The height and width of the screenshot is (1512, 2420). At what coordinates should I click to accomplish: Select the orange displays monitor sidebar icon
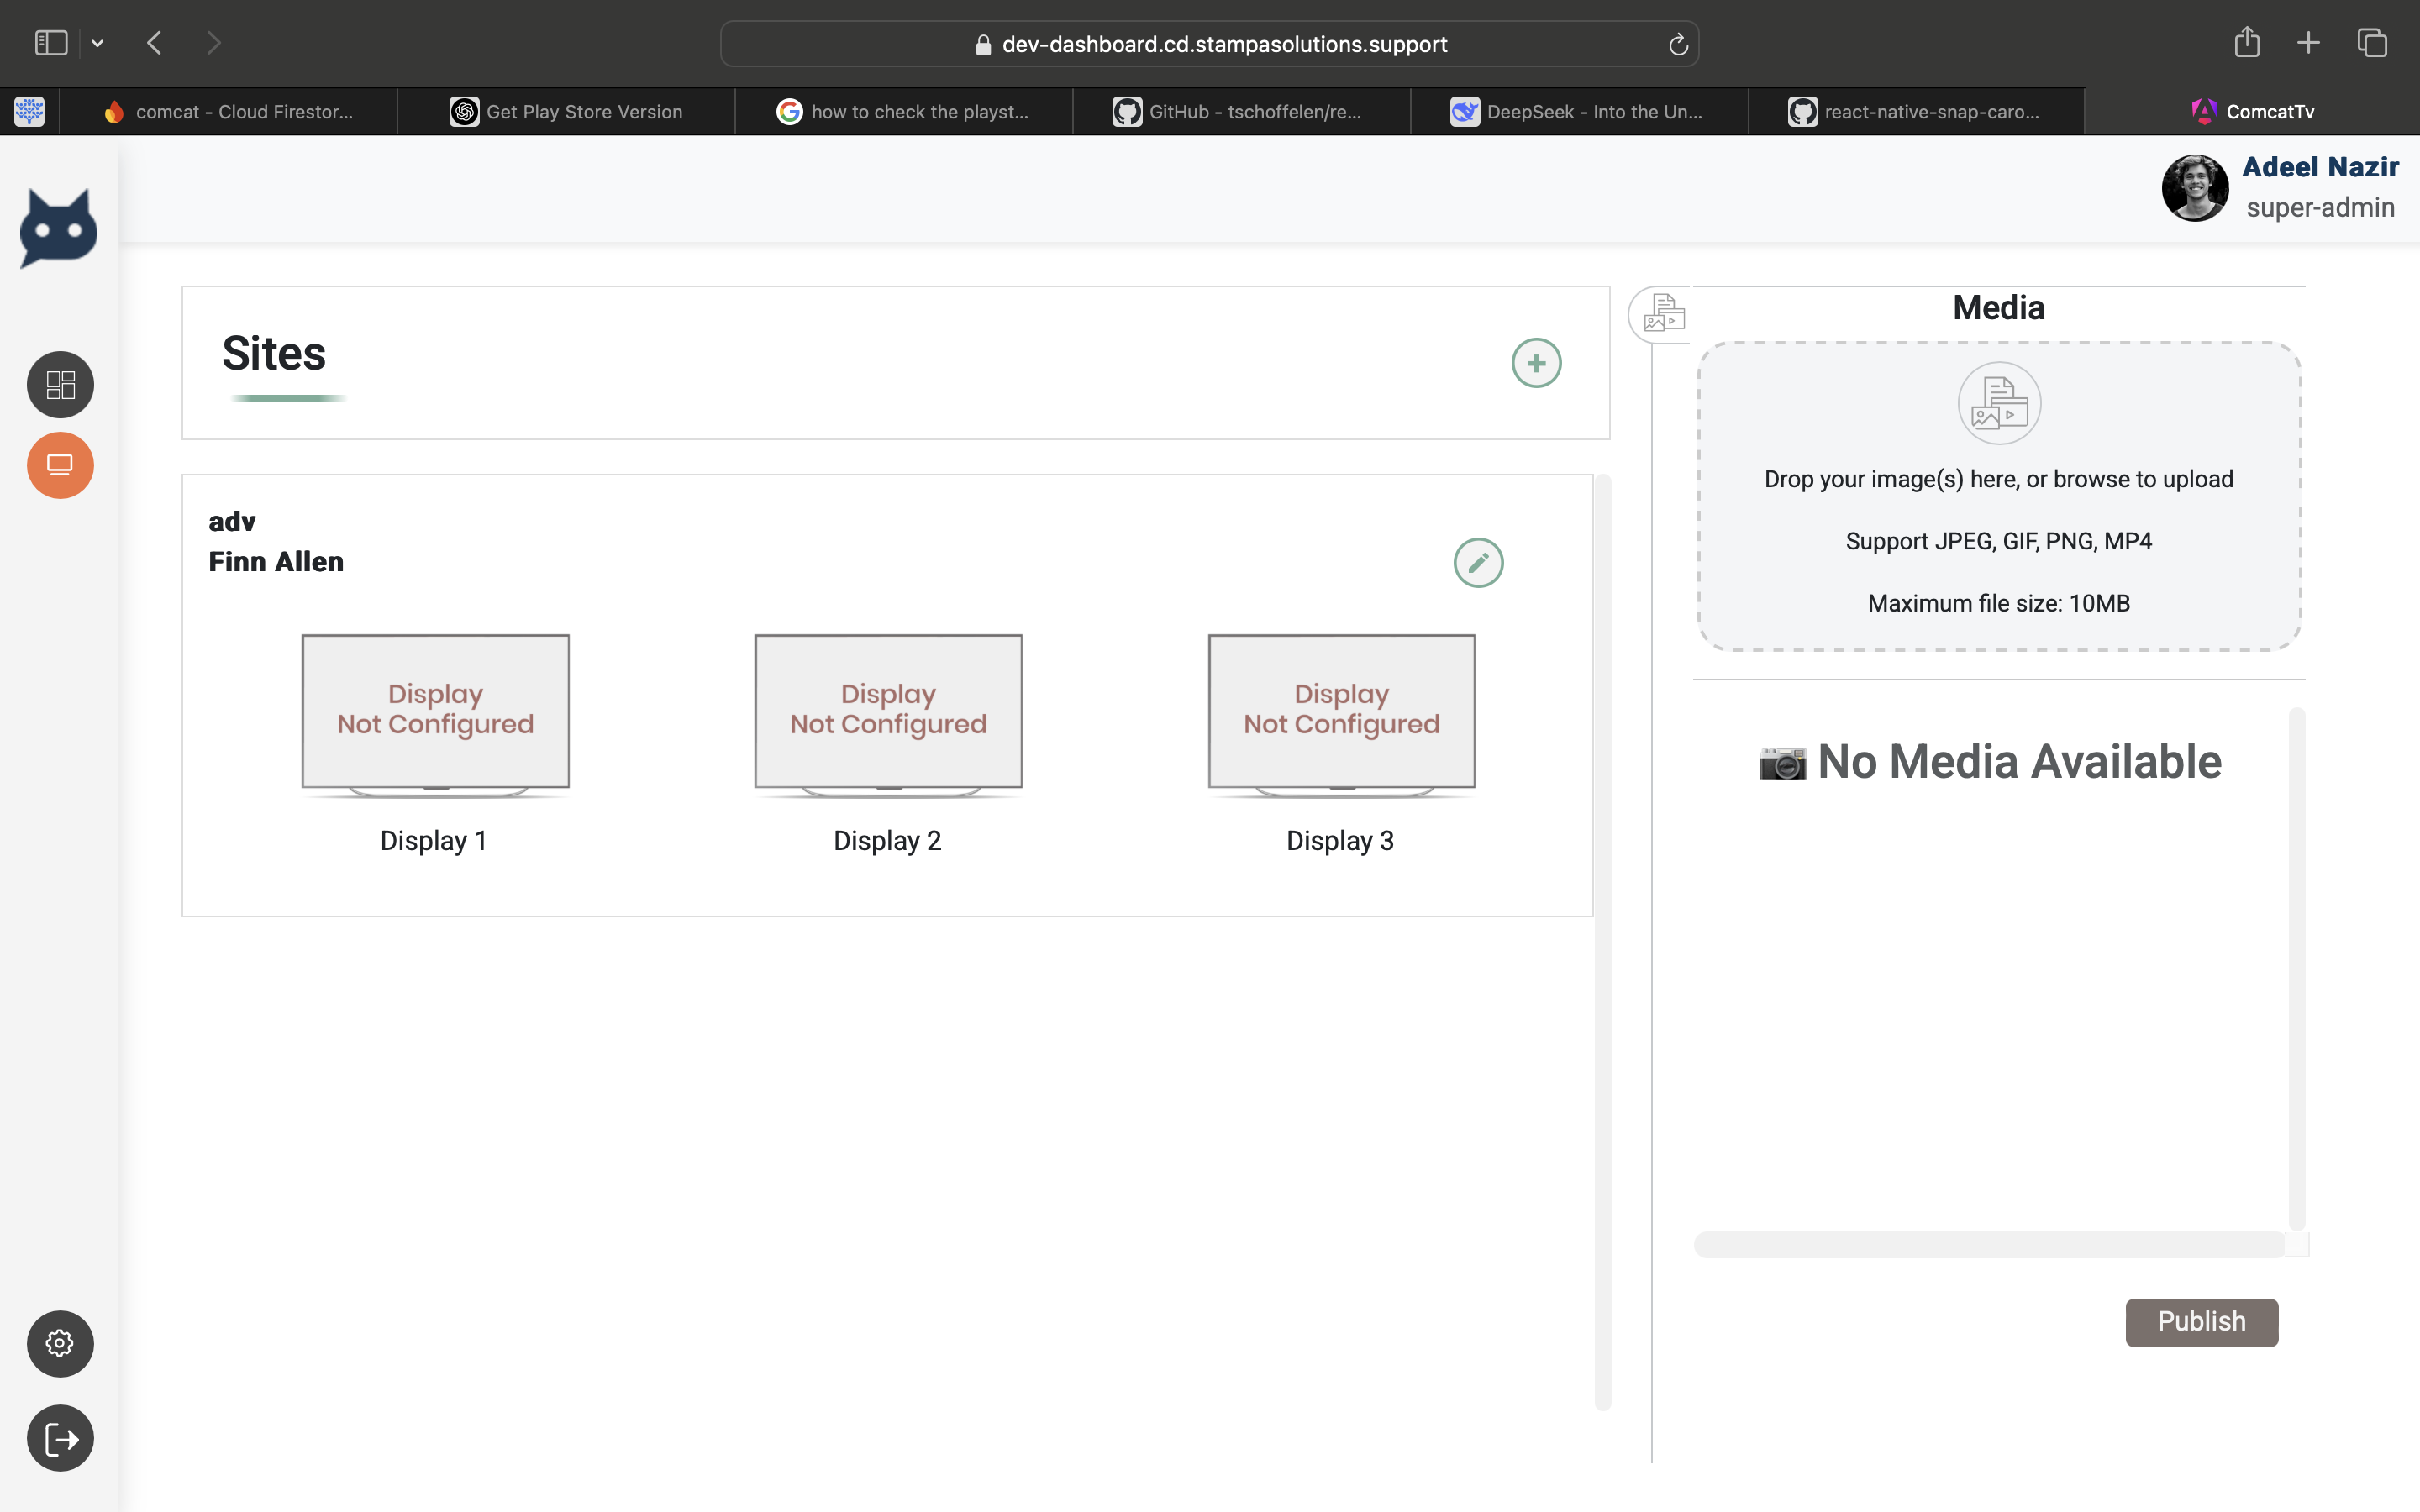click(60, 465)
